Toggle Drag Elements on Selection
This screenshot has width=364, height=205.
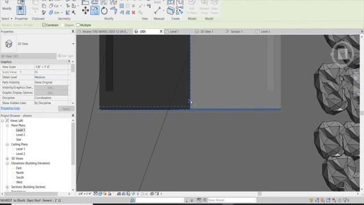point(334,200)
